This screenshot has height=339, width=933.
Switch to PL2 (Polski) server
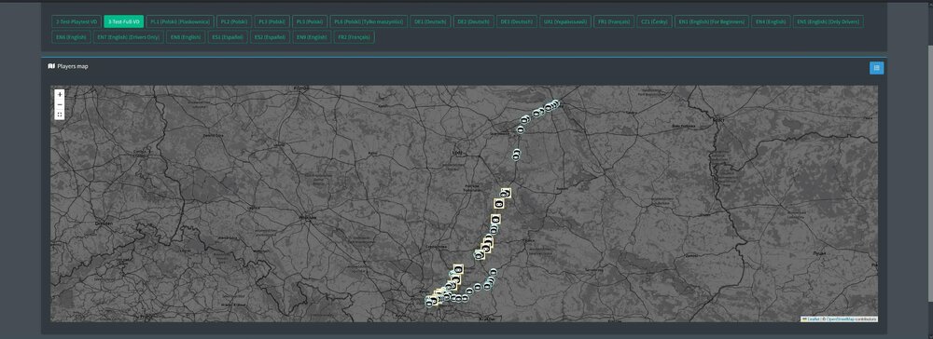[234, 21]
